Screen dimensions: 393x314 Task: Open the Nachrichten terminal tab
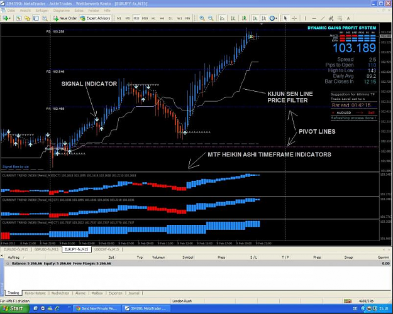pos(60,293)
